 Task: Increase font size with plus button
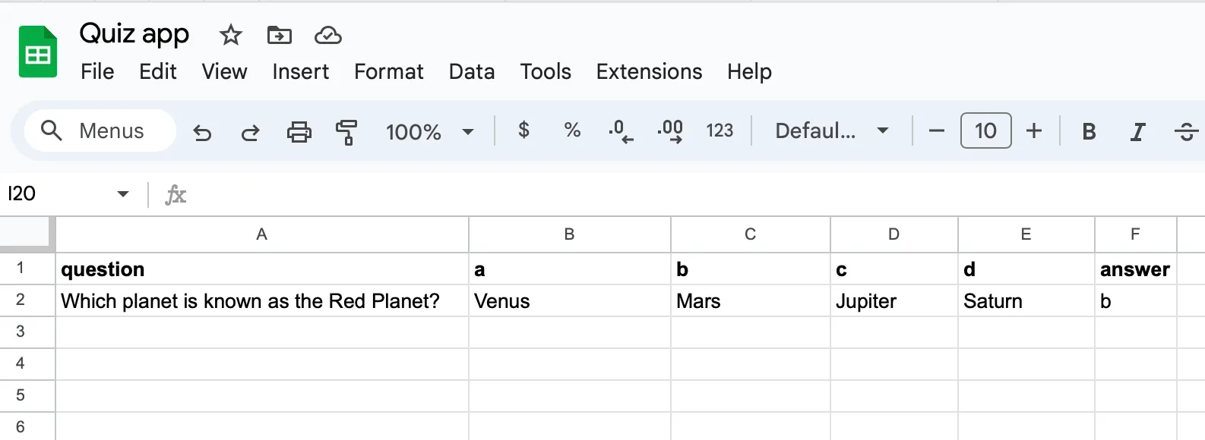(1034, 131)
